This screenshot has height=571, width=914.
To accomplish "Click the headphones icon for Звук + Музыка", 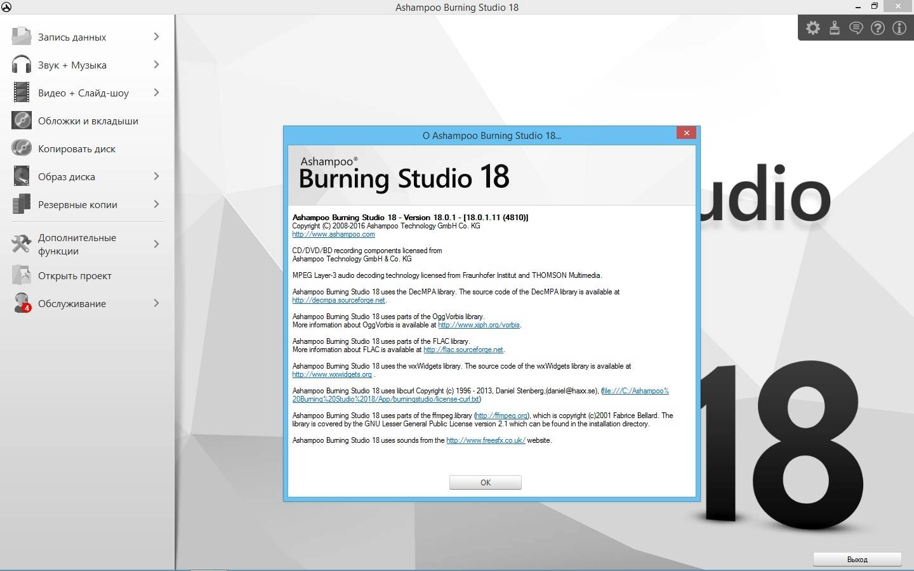I will 21,64.
